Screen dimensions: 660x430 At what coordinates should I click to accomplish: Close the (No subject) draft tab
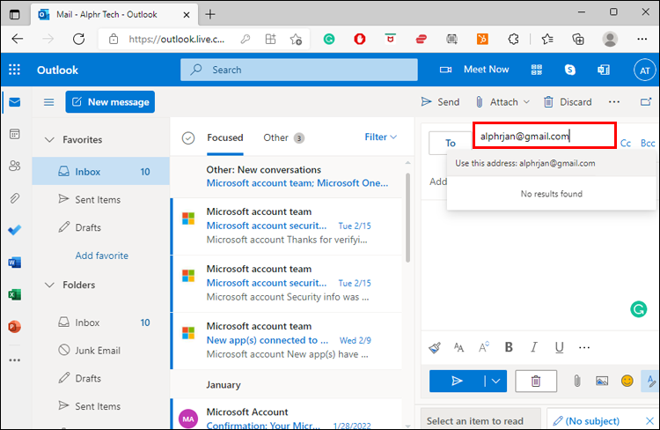click(x=649, y=420)
